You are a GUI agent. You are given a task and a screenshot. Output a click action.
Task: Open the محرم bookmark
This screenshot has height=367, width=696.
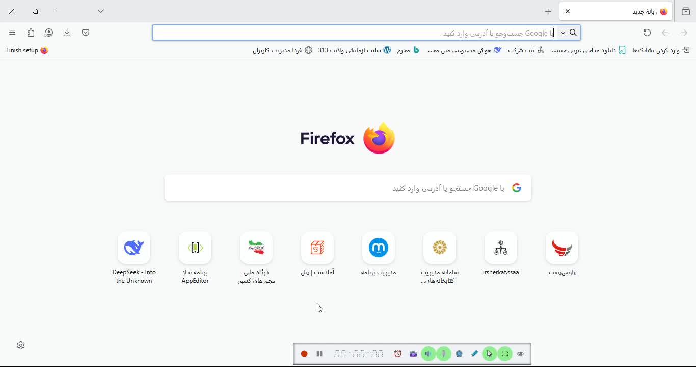408,50
